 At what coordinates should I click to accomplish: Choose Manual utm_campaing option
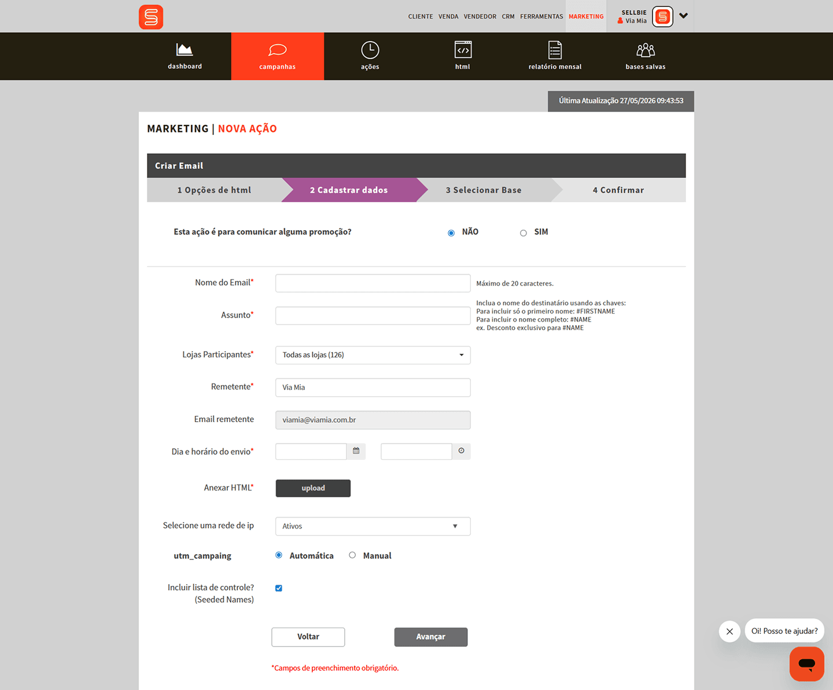352,555
